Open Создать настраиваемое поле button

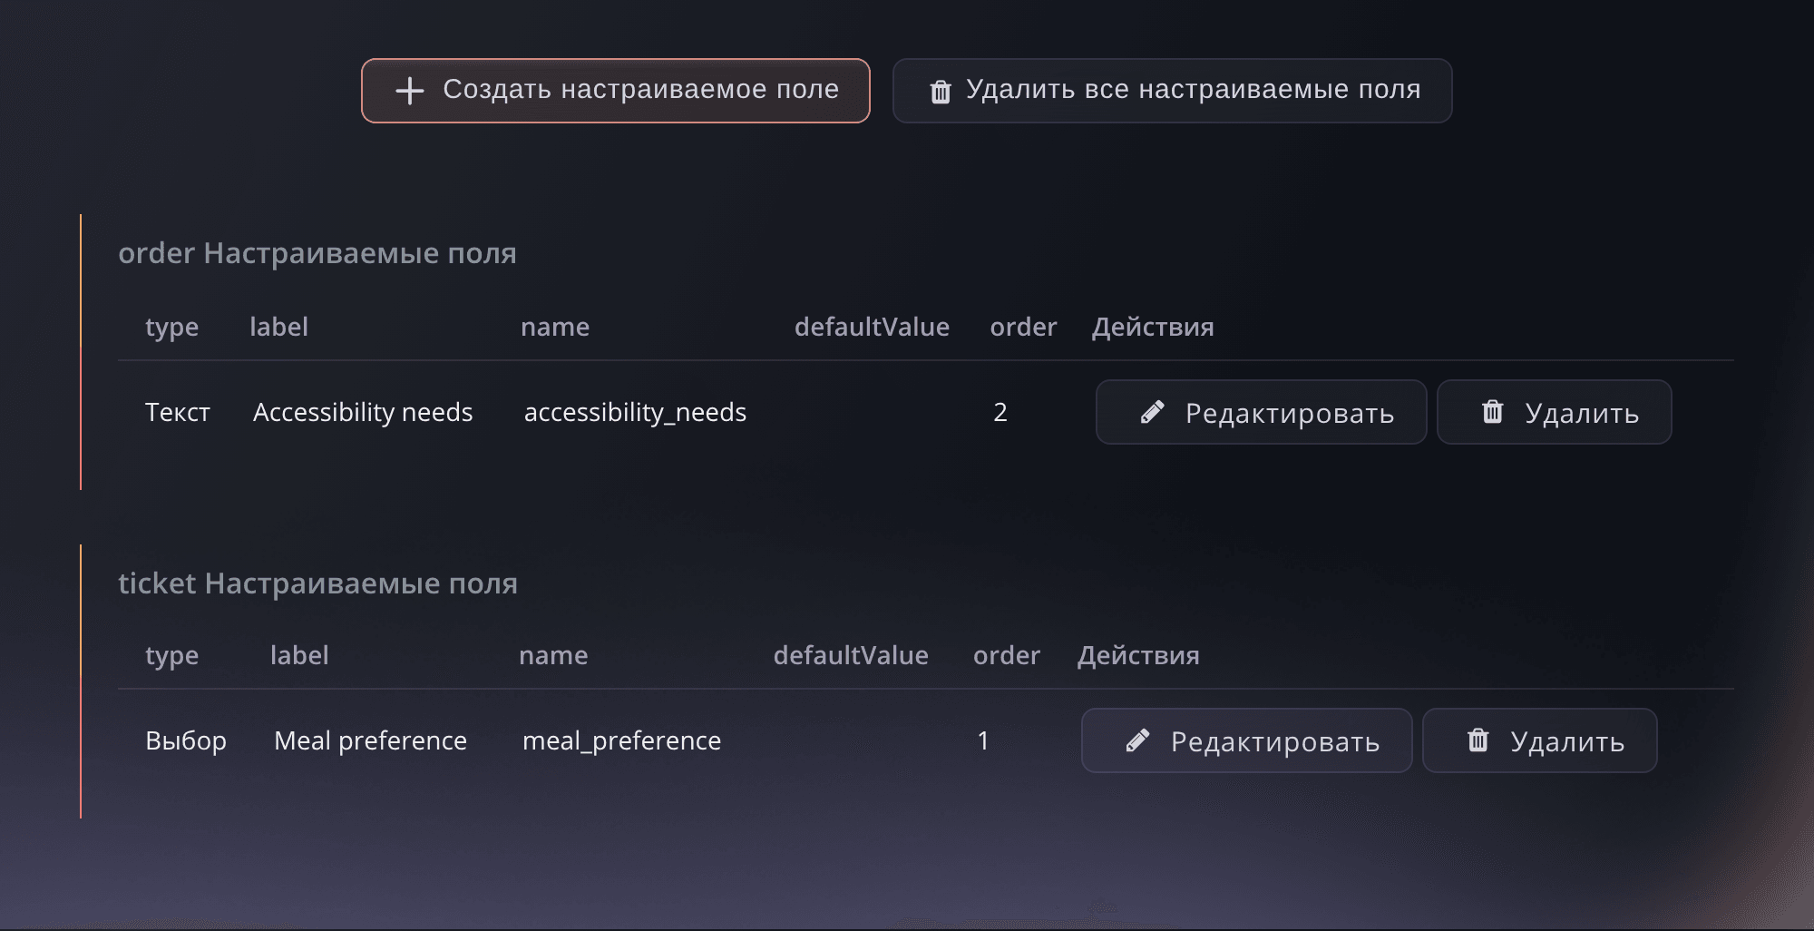coord(616,91)
